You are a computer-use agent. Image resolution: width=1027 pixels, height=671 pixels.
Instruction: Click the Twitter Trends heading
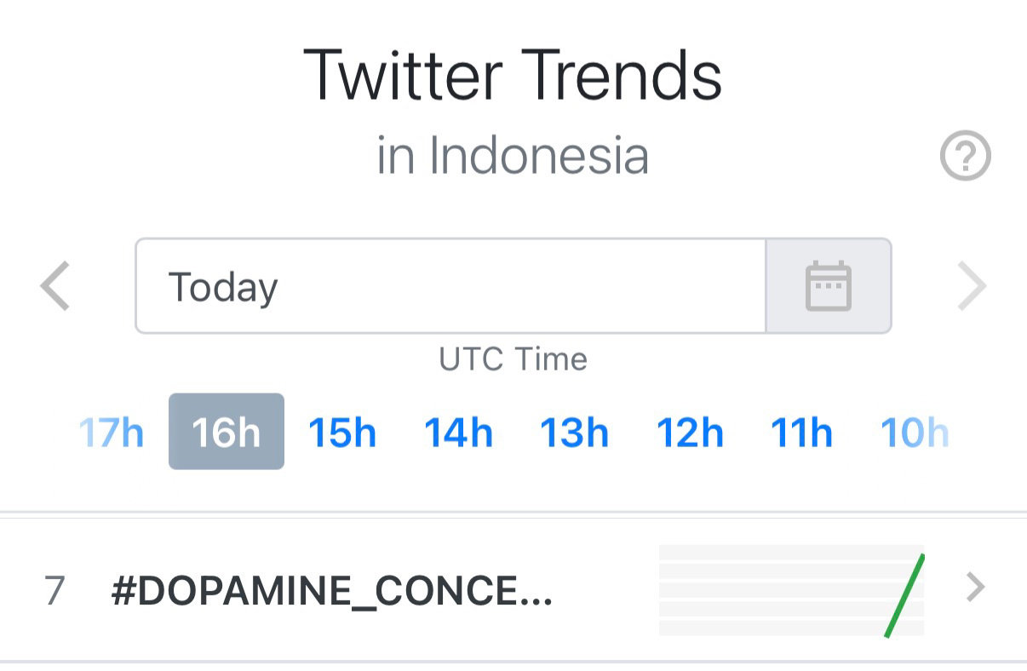[x=513, y=75]
